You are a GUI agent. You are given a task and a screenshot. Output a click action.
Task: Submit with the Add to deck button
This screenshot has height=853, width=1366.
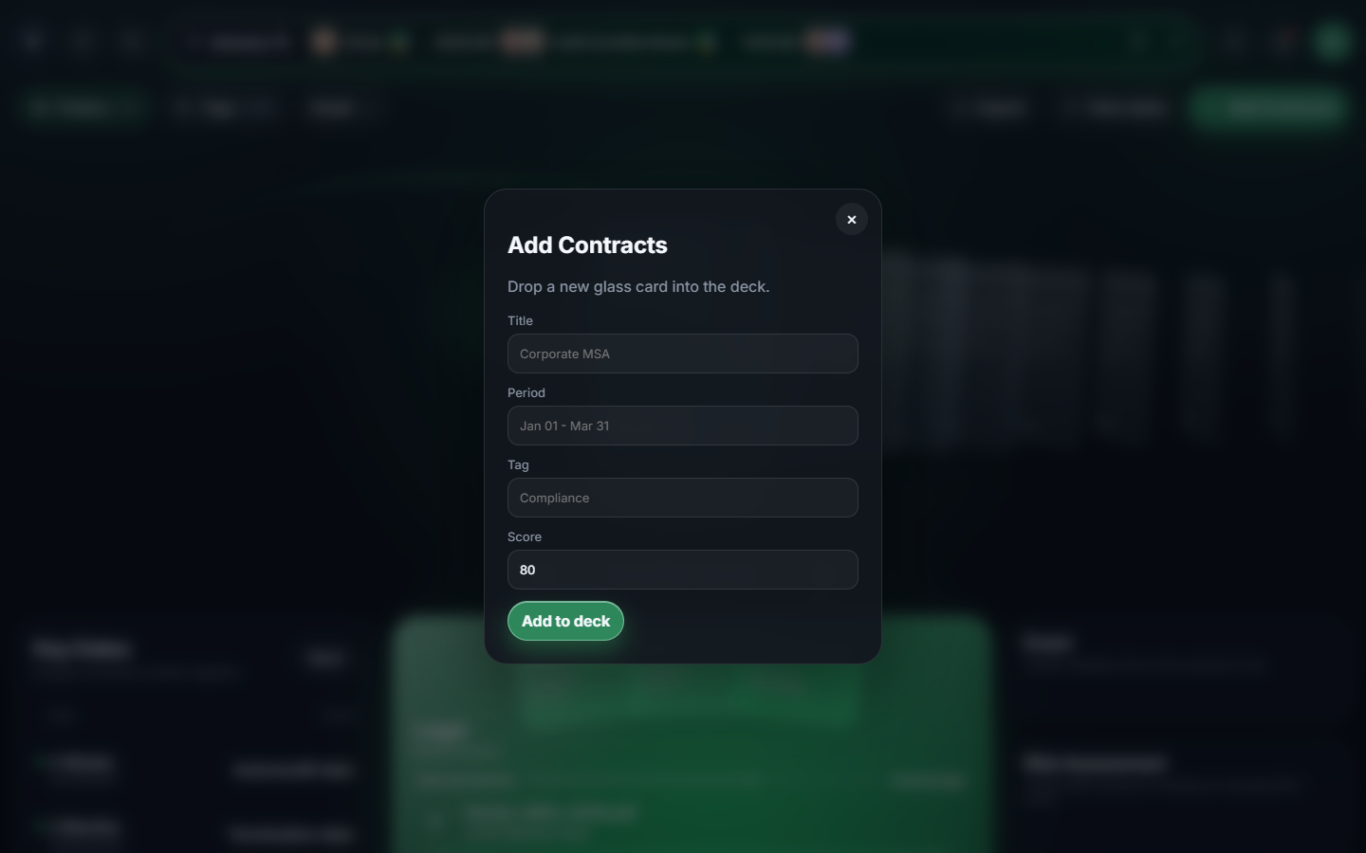coord(565,621)
